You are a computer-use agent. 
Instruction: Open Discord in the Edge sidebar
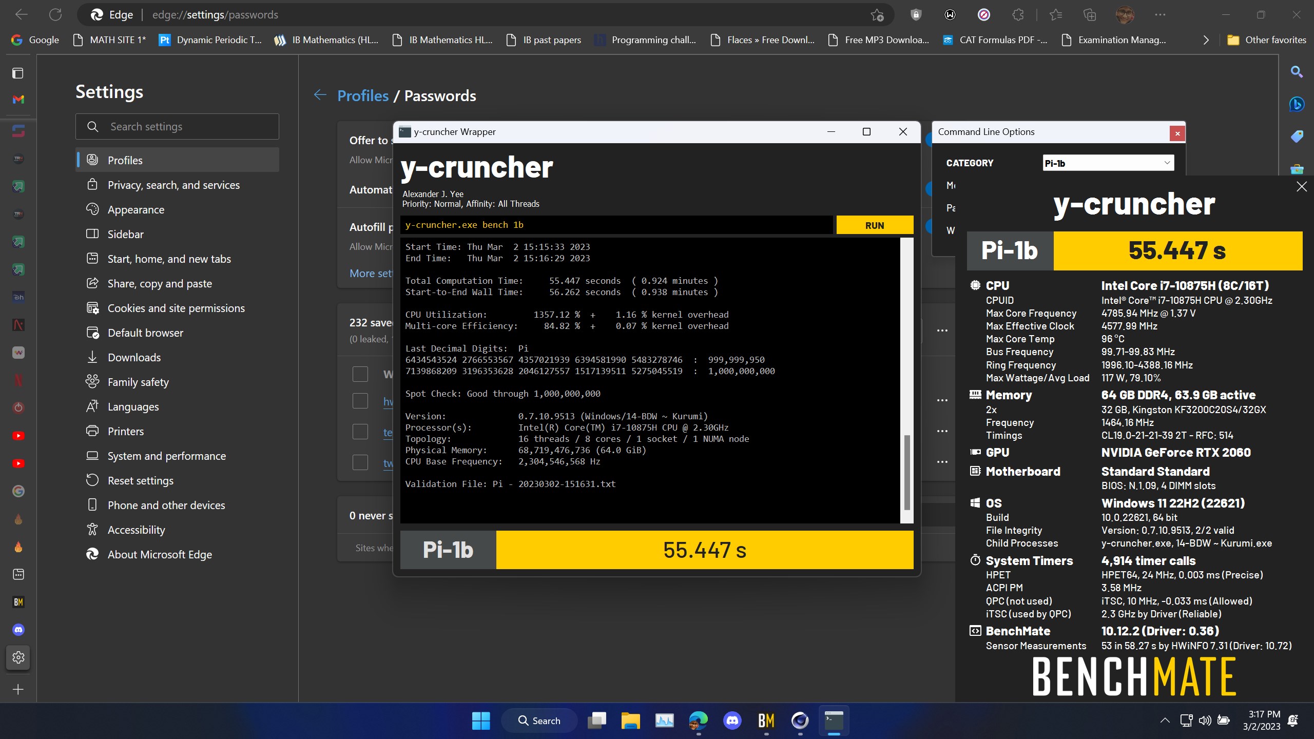coord(18,630)
